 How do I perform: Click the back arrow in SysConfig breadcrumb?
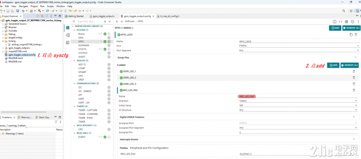117,21
